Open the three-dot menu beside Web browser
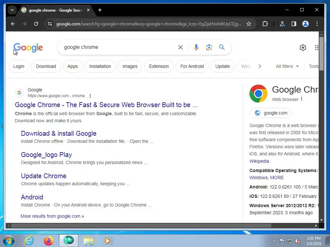The height and width of the screenshot is (247, 330). [302, 99]
